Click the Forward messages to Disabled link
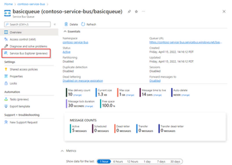The height and width of the screenshot is (165, 232). [155, 81]
